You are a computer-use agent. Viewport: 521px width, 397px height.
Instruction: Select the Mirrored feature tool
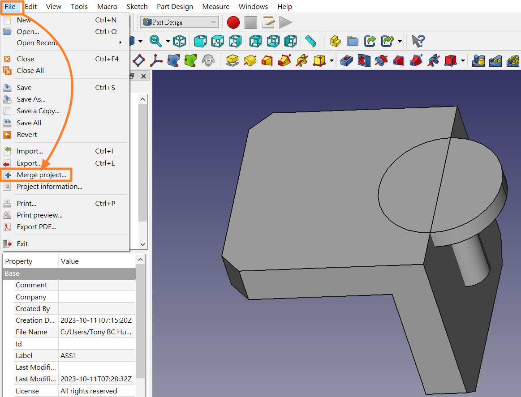point(478,60)
